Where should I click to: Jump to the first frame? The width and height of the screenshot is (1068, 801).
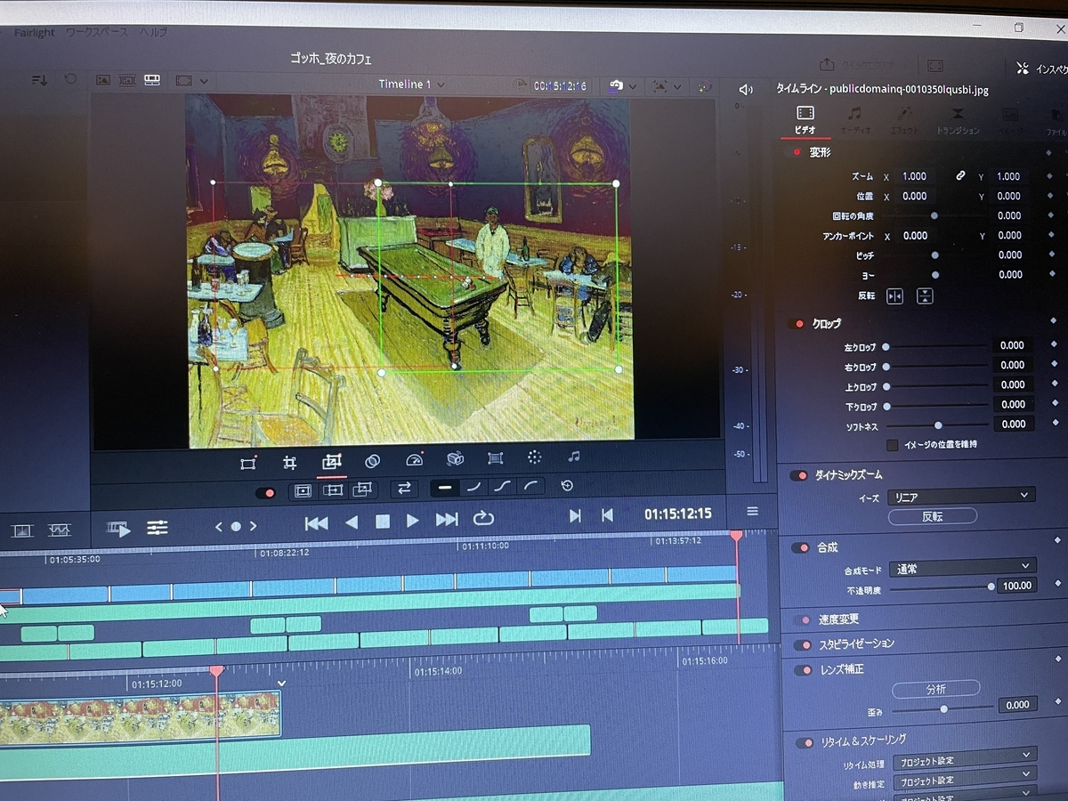316,523
